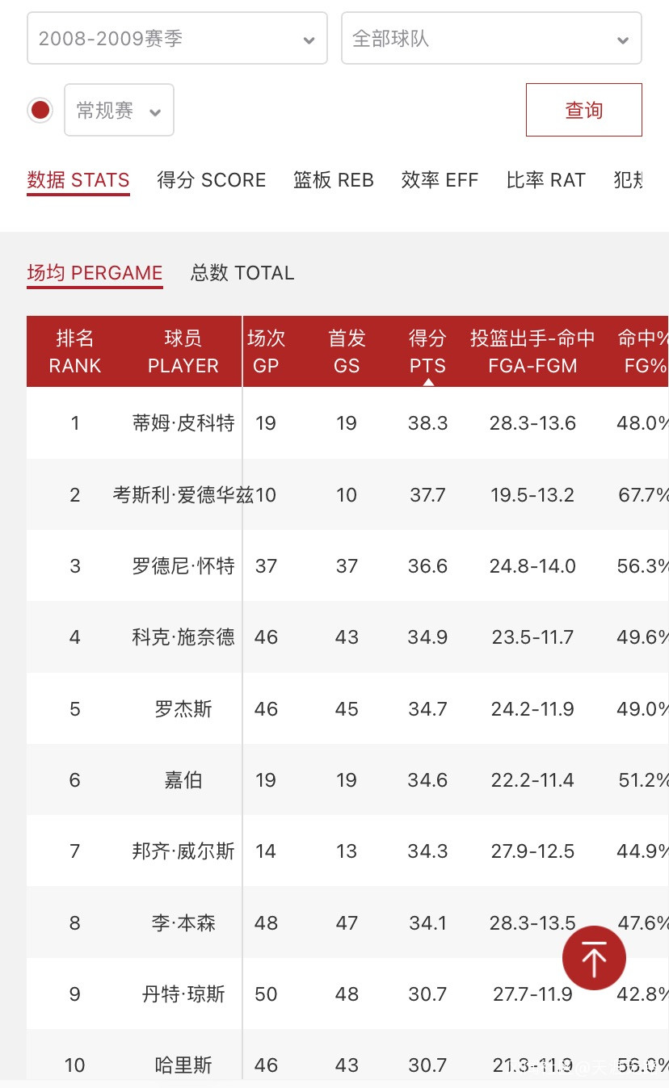669x1088 pixels.
Task: Select the 比率 RAT tab
Action: pos(546,180)
